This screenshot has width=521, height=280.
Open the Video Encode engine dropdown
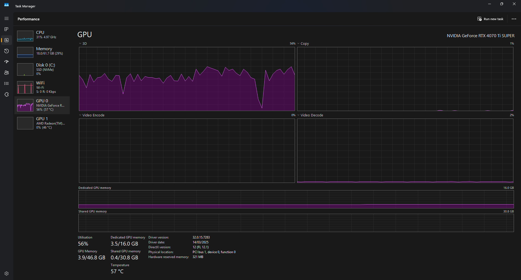pyautogui.click(x=92, y=115)
